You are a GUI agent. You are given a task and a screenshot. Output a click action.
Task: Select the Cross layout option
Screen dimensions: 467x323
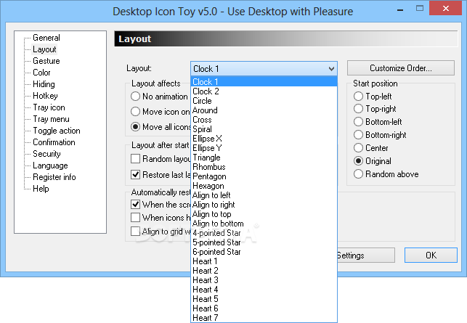click(264, 120)
